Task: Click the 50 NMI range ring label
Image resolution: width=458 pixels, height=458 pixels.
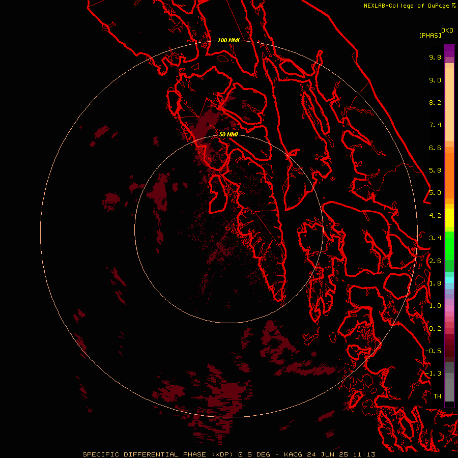Action: [228, 134]
